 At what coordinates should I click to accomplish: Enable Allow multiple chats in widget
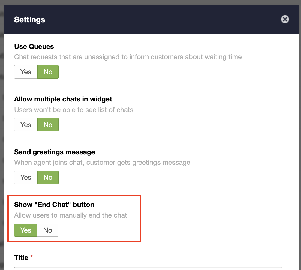coord(26,125)
